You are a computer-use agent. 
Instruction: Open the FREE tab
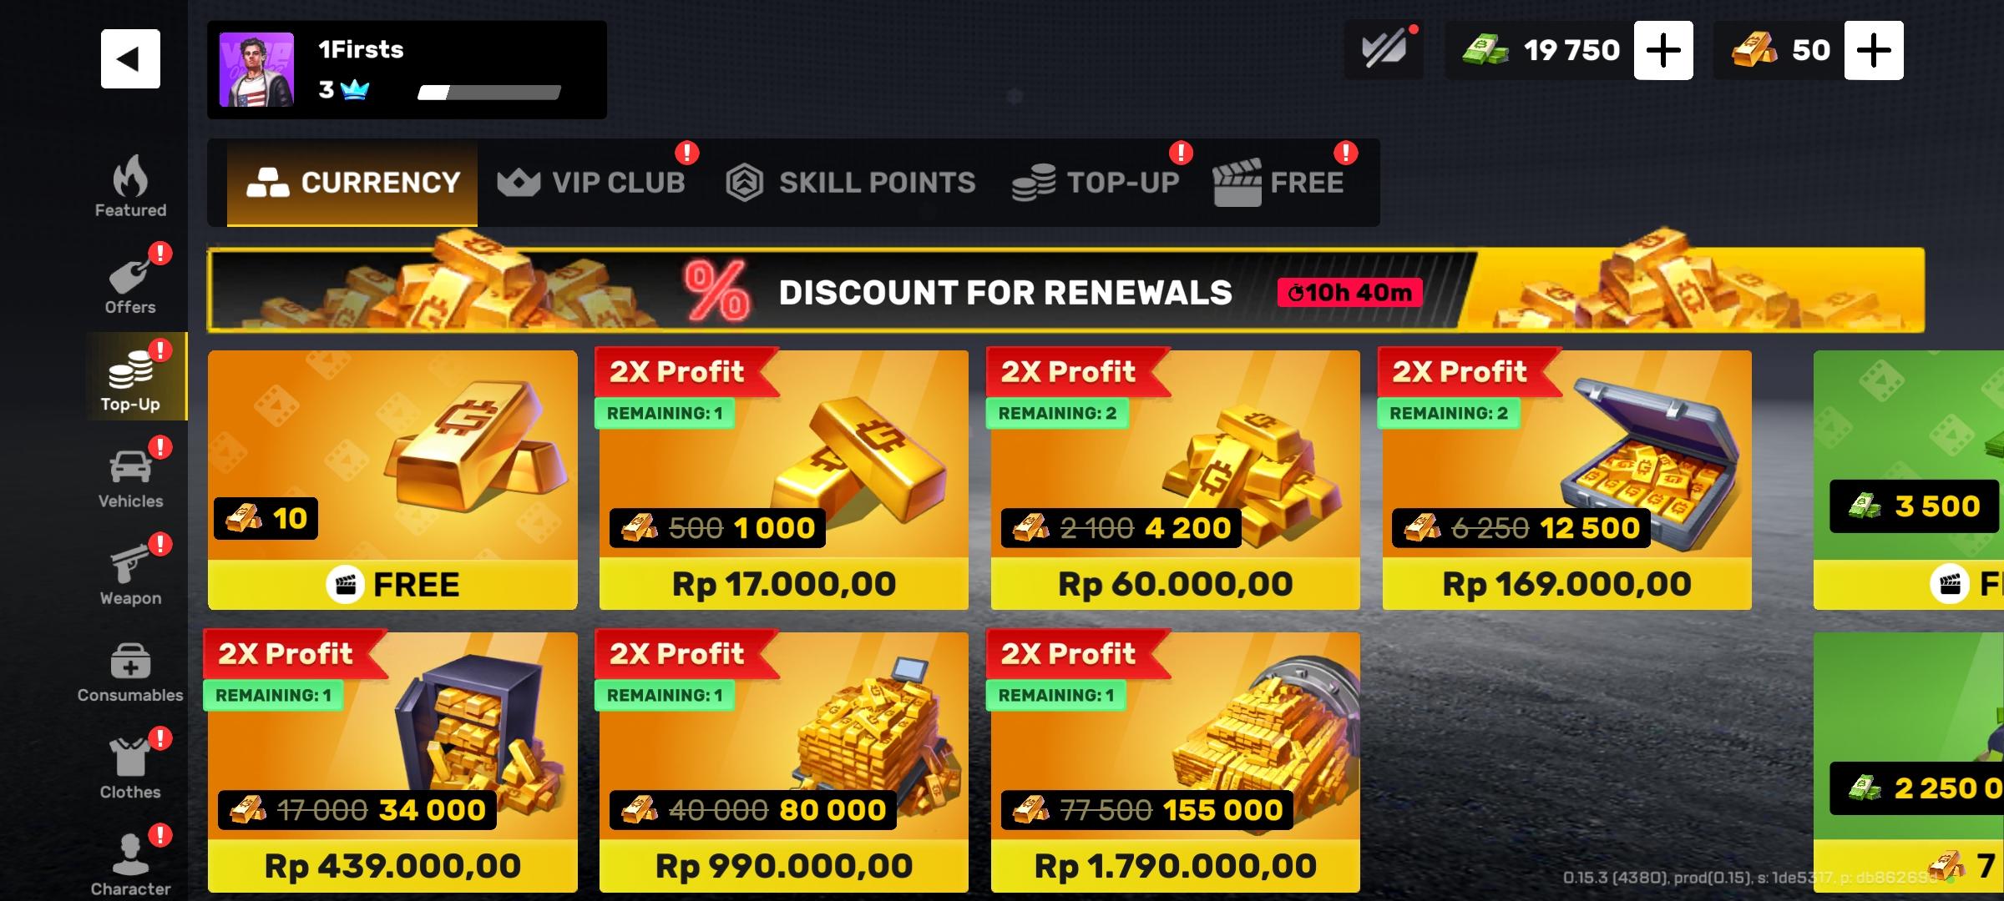pos(1278,183)
